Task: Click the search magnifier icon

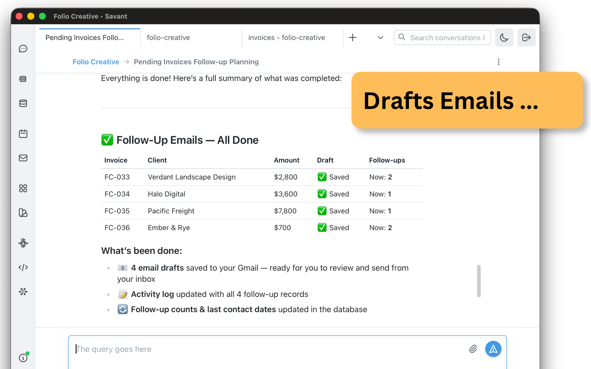Action: coord(402,37)
